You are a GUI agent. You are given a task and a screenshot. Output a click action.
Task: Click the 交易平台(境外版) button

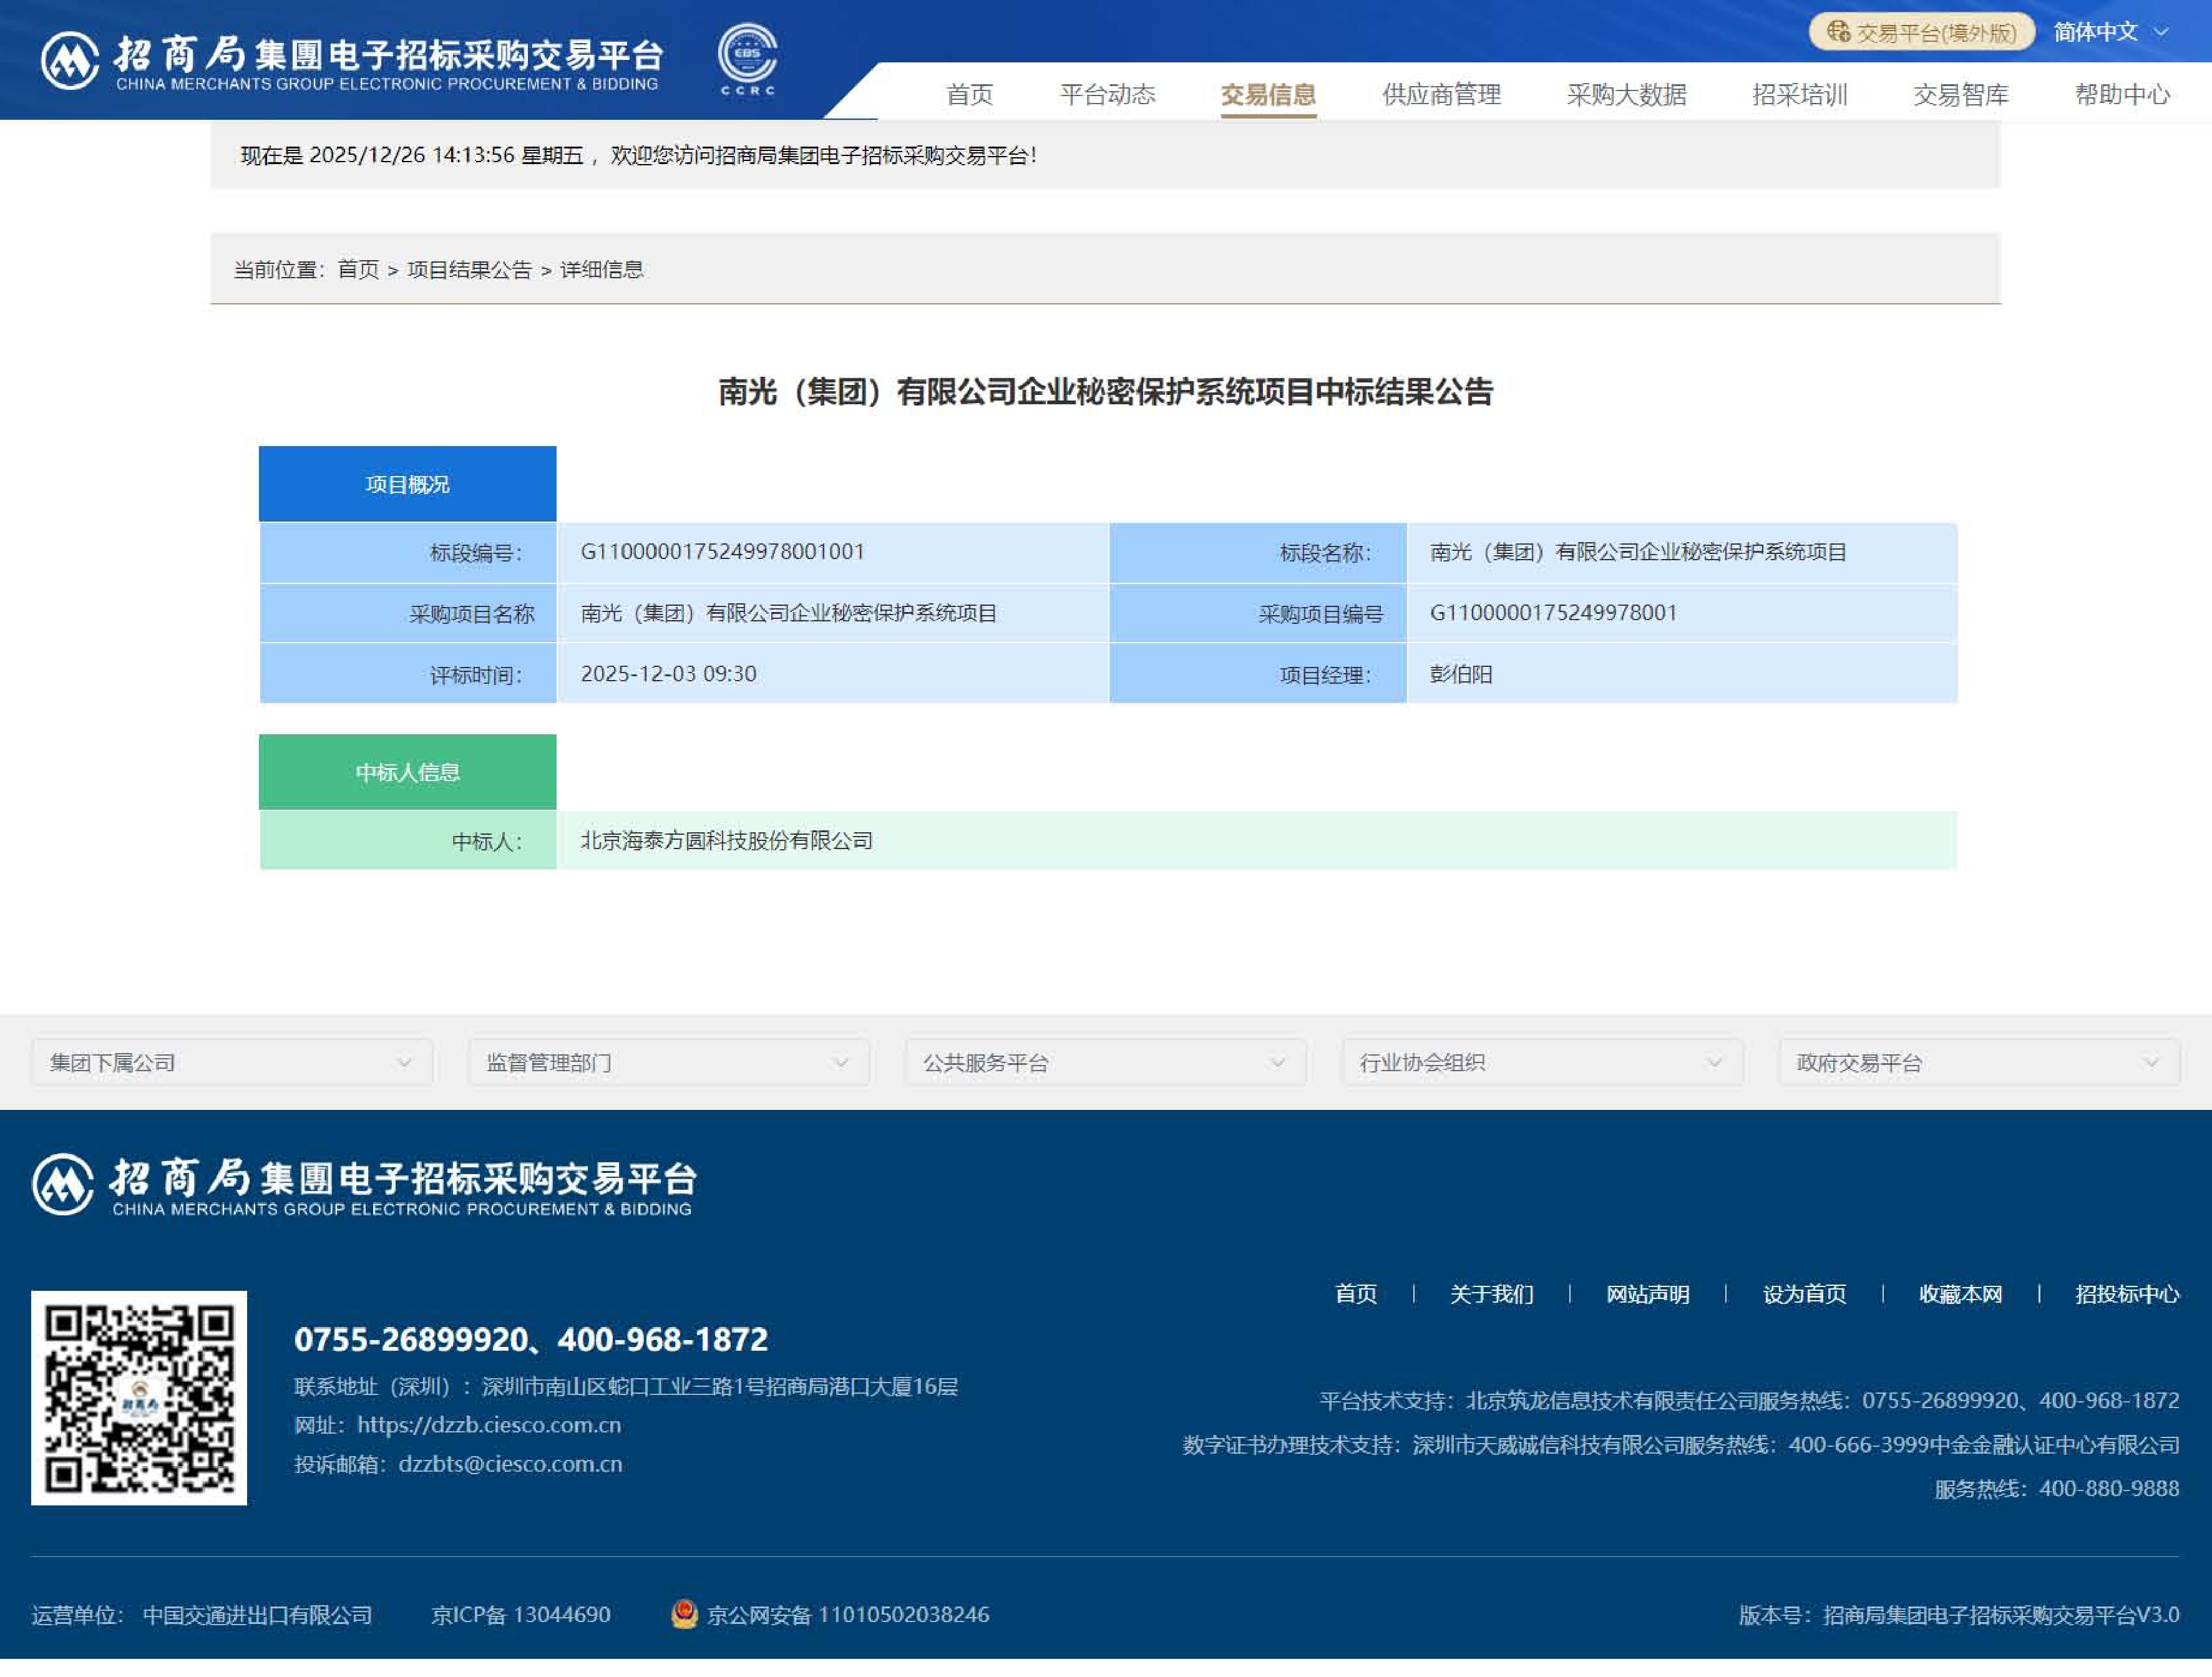[1922, 32]
